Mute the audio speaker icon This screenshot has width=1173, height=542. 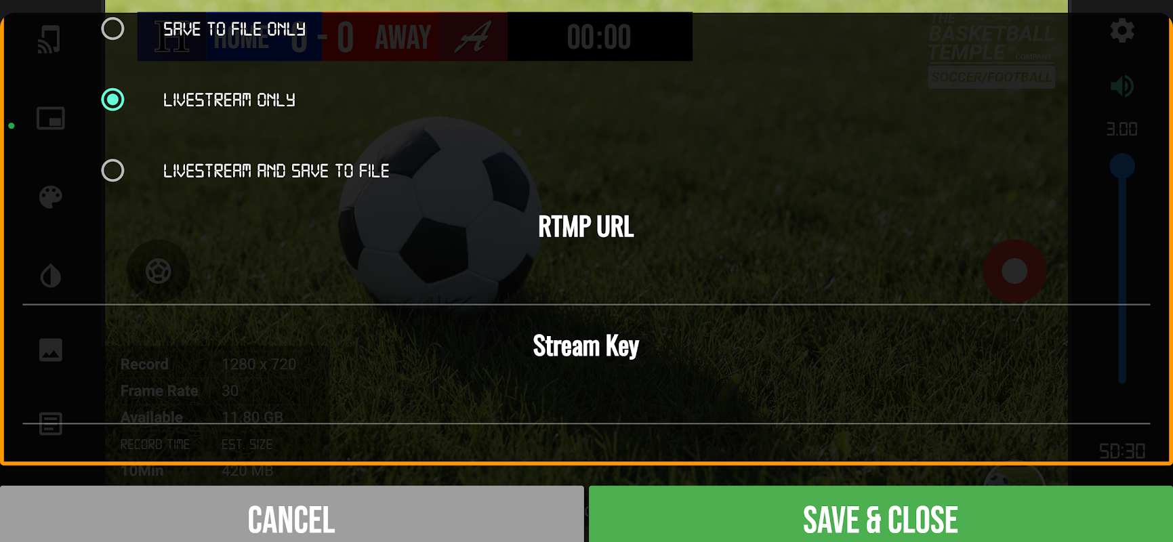[1122, 86]
